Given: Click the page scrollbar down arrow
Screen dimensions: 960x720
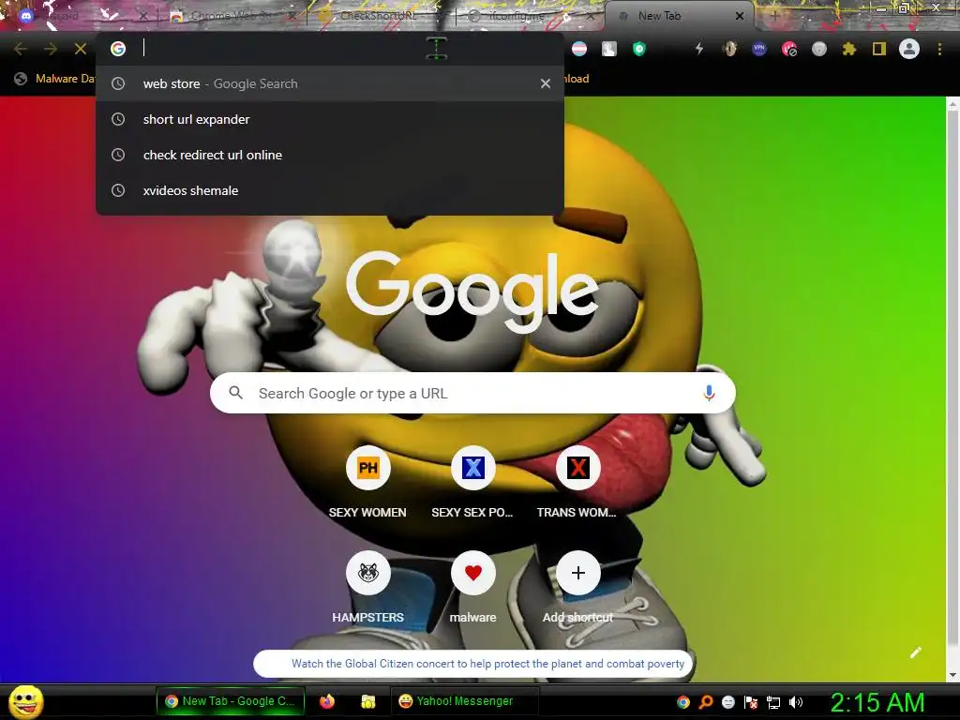Looking at the screenshot, I should click(x=952, y=675).
